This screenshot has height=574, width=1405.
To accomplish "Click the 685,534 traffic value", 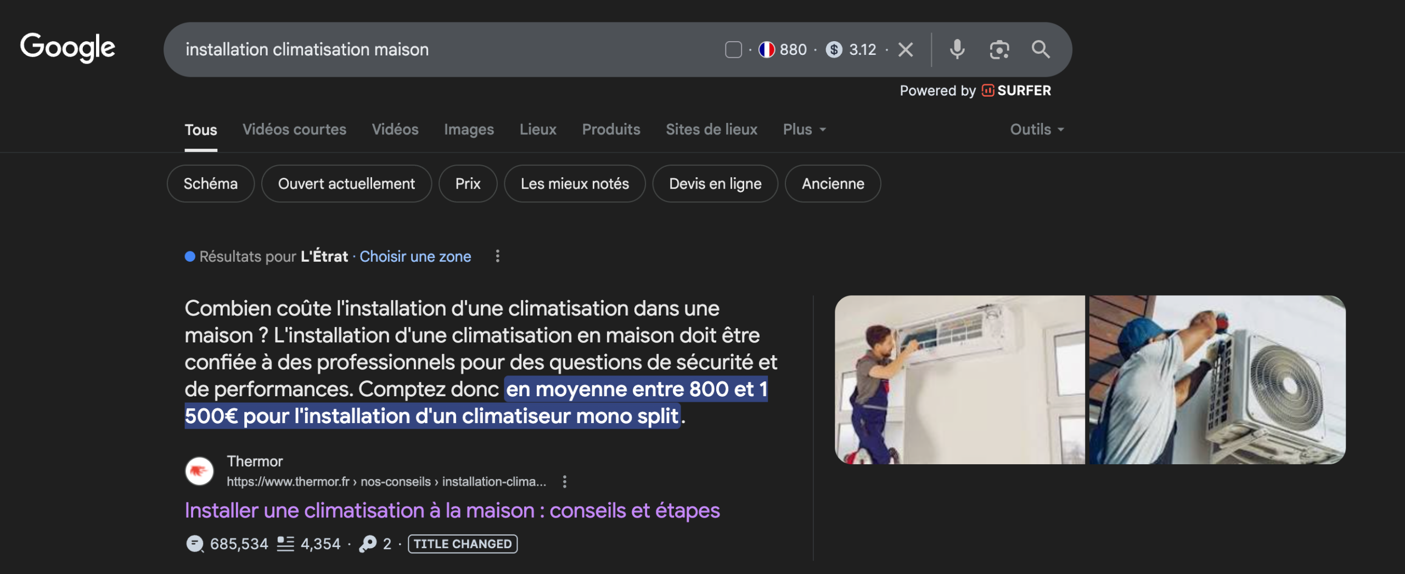I will tap(239, 544).
